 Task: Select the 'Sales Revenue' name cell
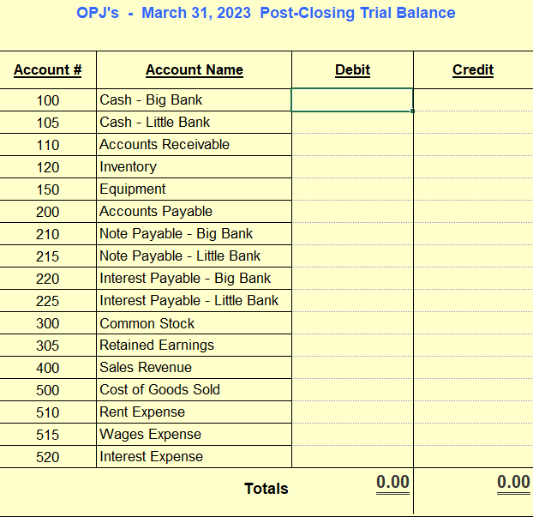[x=194, y=368]
